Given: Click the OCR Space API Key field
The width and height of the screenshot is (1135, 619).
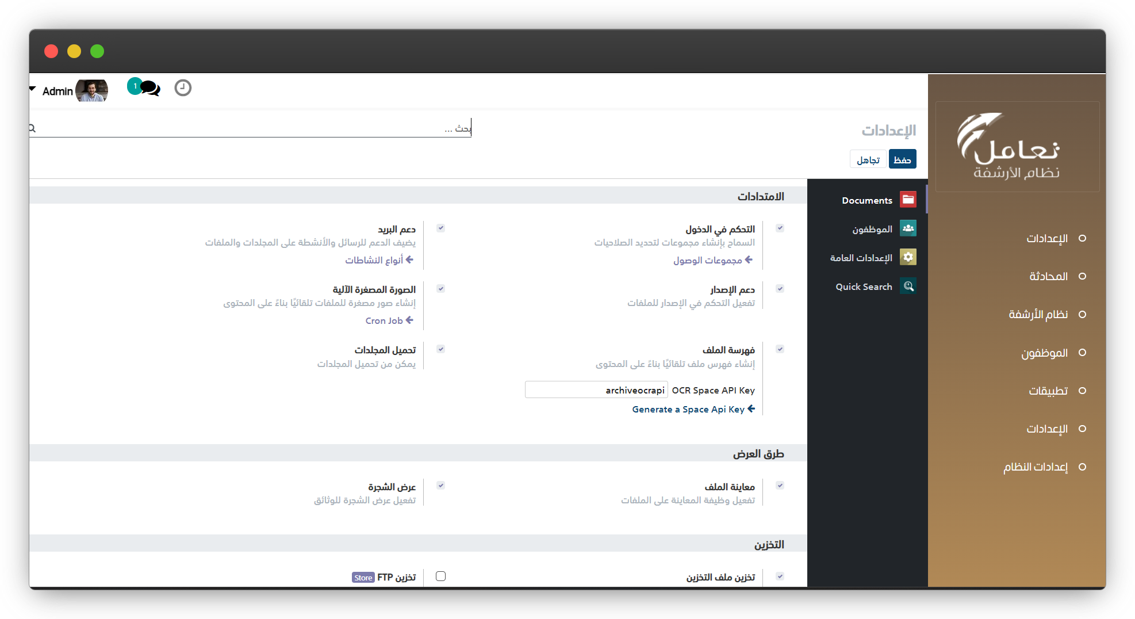Looking at the screenshot, I should point(596,390).
